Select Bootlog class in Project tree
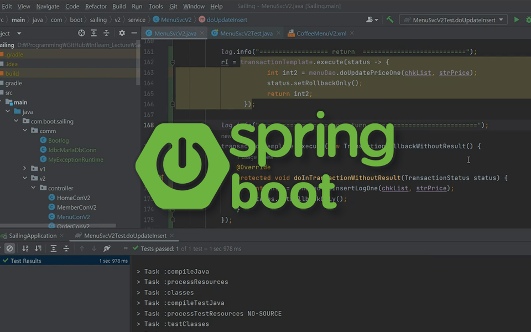531x332 pixels. tap(54, 140)
